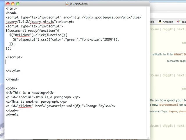Click the '<h2>This is a heading</h2>' line

click(30, 93)
